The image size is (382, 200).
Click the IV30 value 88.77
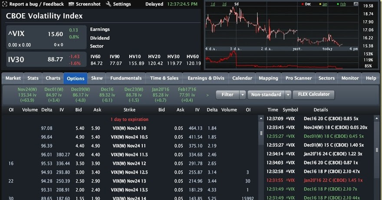(x=55, y=59)
